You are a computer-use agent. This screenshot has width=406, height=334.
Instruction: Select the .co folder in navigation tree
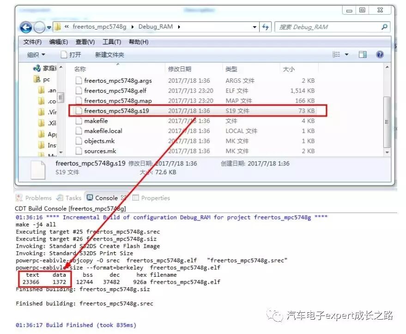47,102
